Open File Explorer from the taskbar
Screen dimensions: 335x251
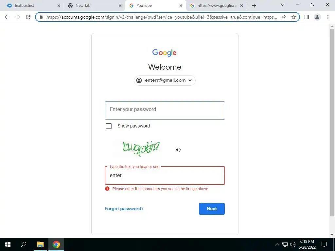40,244
